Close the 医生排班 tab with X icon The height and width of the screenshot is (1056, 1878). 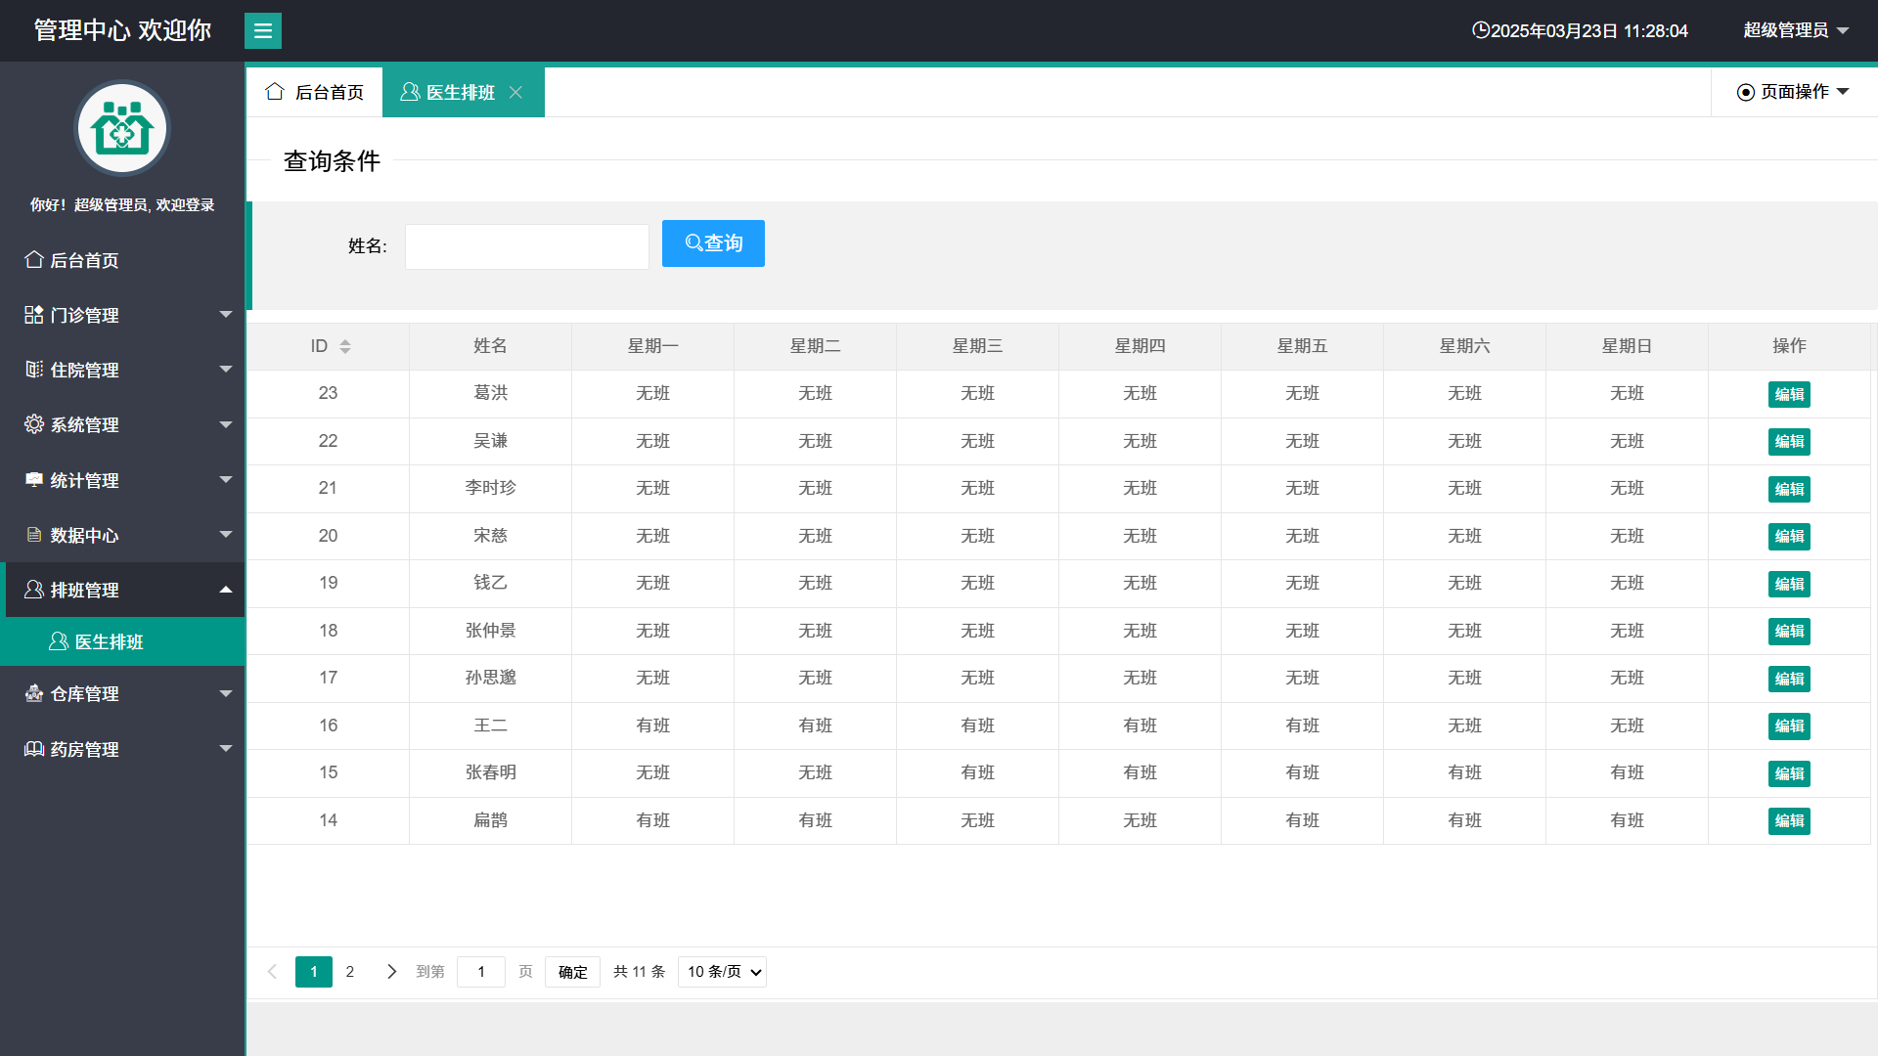tap(516, 92)
